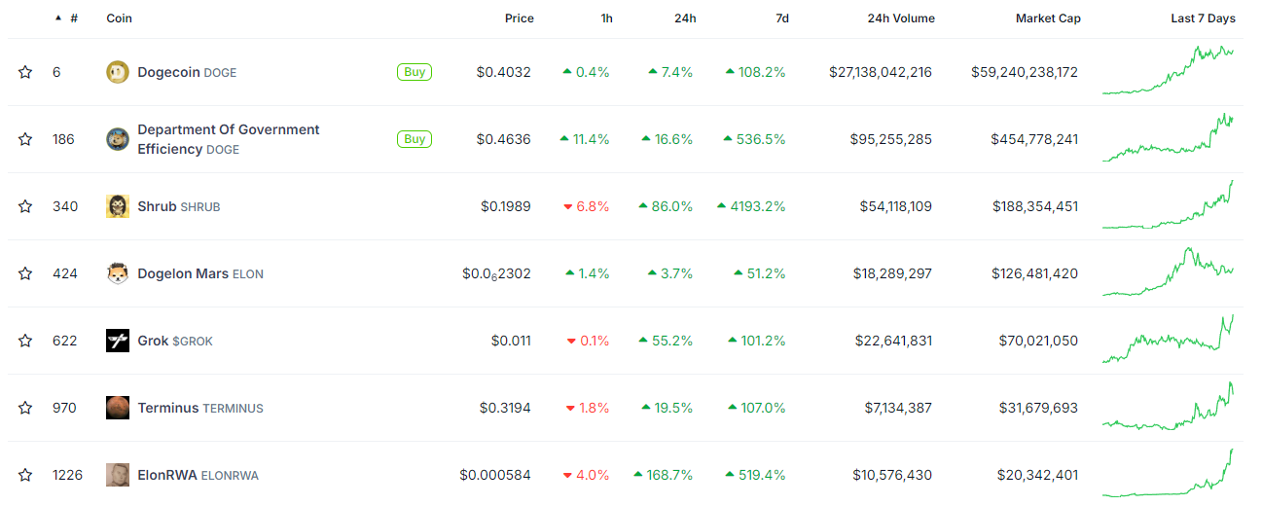This screenshot has width=1262, height=506.
Task: Sort the table by Market Cap
Action: coord(1047,18)
